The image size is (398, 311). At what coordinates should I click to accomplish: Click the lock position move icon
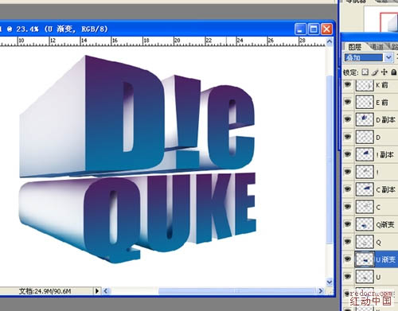click(x=384, y=72)
